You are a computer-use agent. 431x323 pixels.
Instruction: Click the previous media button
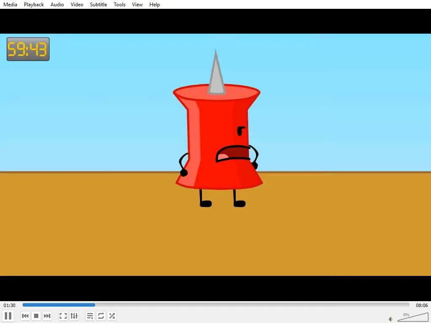pos(25,316)
